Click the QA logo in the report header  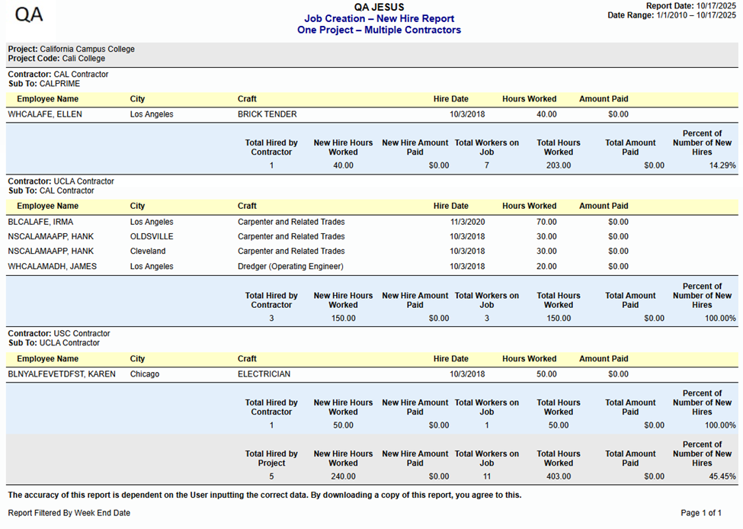pyautogui.click(x=29, y=14)
